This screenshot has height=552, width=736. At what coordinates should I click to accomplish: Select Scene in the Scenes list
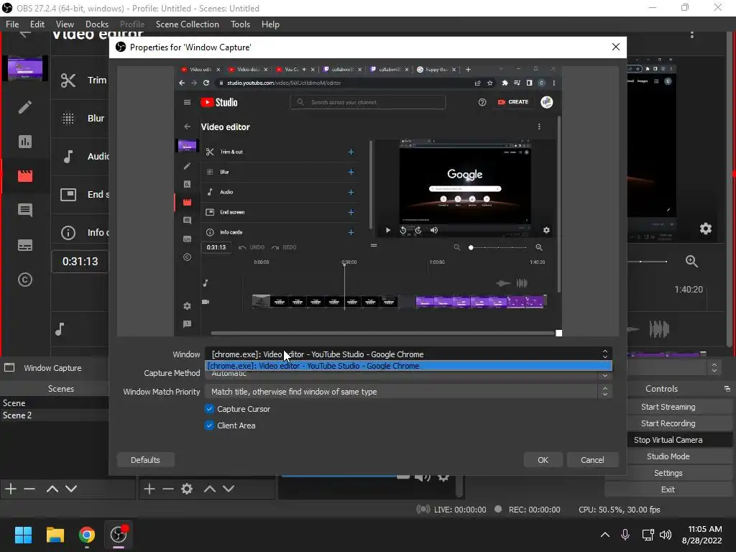click(x=55, y=402)
